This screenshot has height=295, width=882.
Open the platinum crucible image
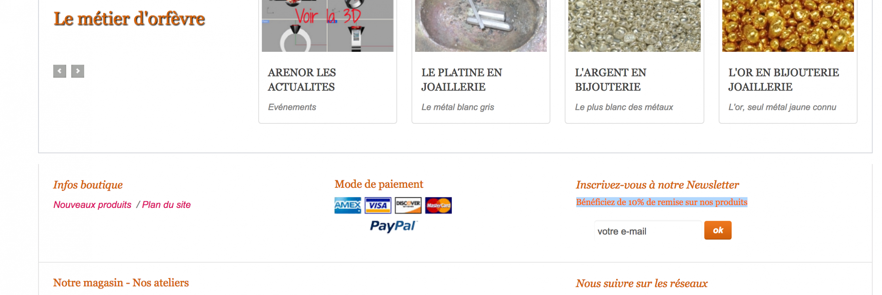(x=481, y=26)
